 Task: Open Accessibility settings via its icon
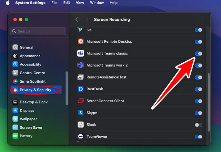(15, 64)
